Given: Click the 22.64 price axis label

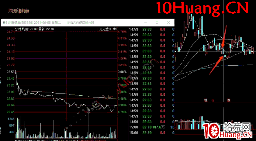Looking at the screenshot, I should (10, 105).
